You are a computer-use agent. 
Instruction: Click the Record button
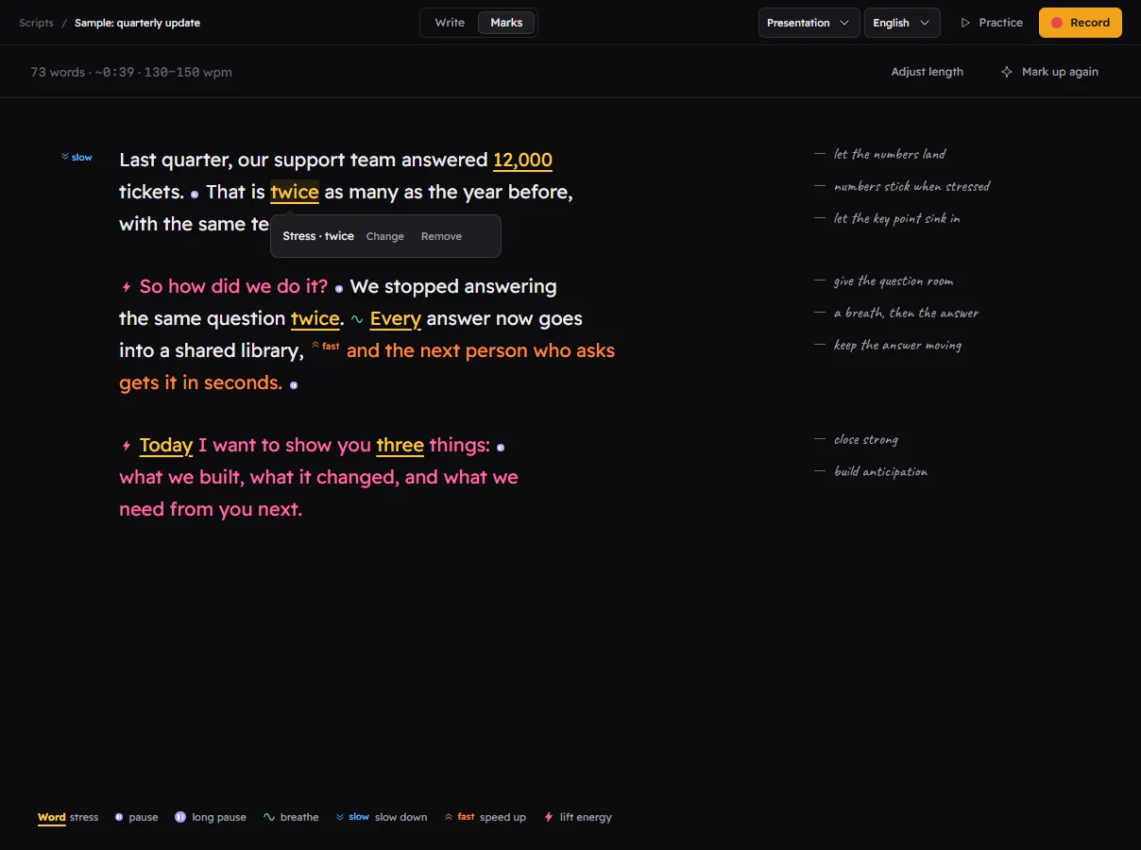pos(1081,23)
